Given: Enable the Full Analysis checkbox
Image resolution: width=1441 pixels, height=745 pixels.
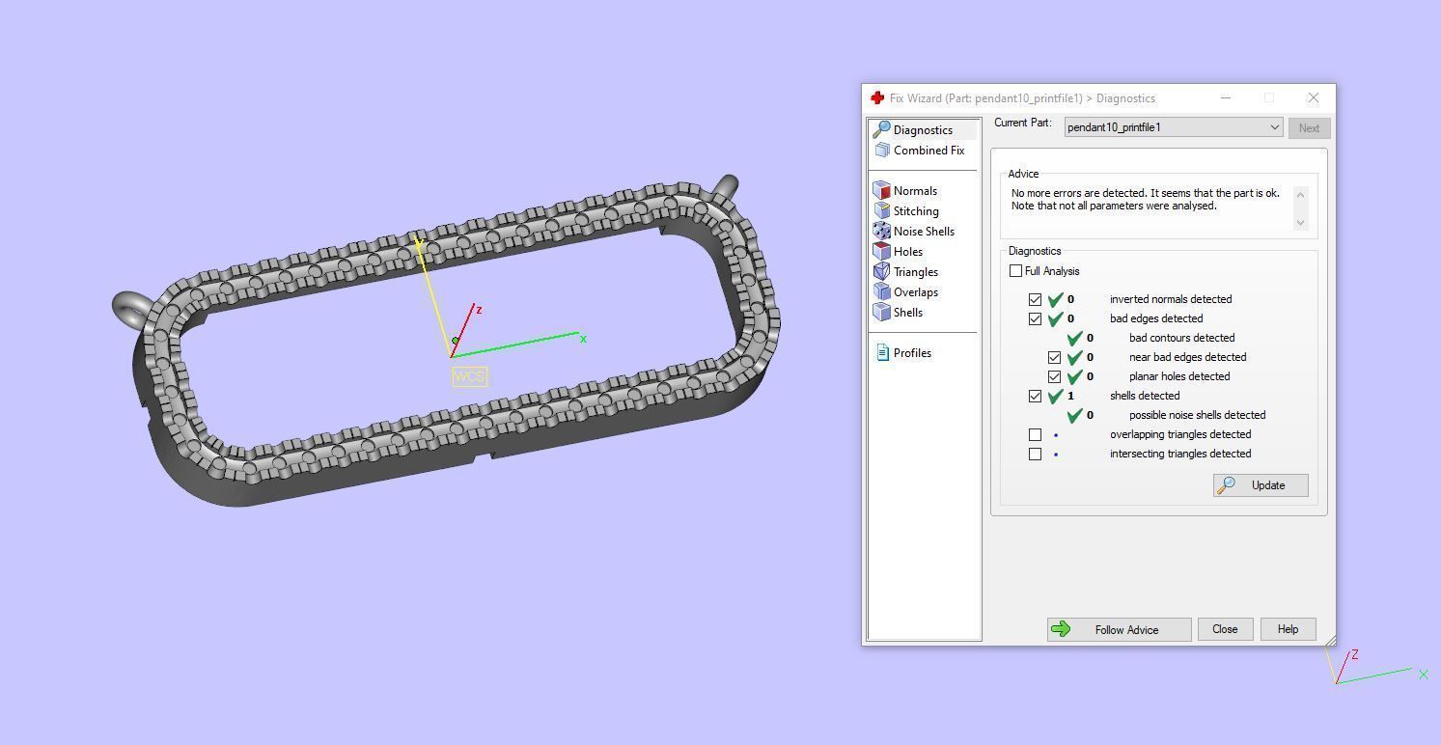Looking at the screenshot, I should 1015,271.
